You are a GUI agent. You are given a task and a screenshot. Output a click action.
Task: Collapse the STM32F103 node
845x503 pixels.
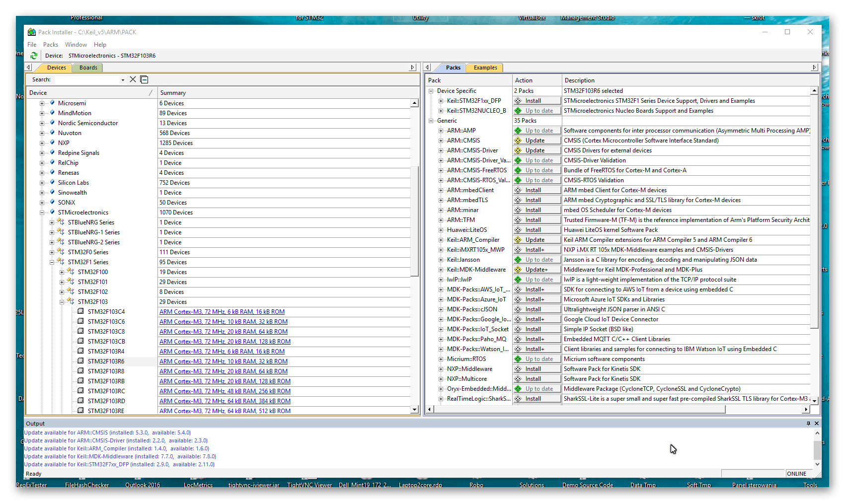(x=62, y=302)
